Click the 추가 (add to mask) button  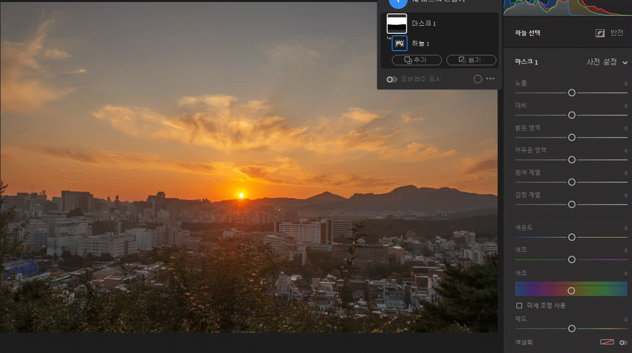[417, 60]
